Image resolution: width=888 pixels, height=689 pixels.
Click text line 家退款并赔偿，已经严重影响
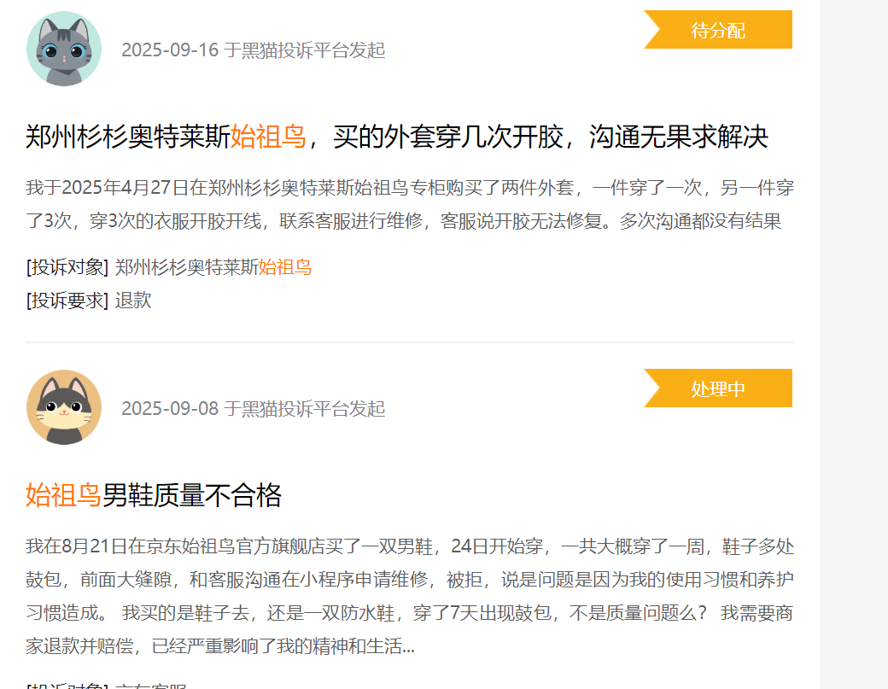[x=220, y=646]
